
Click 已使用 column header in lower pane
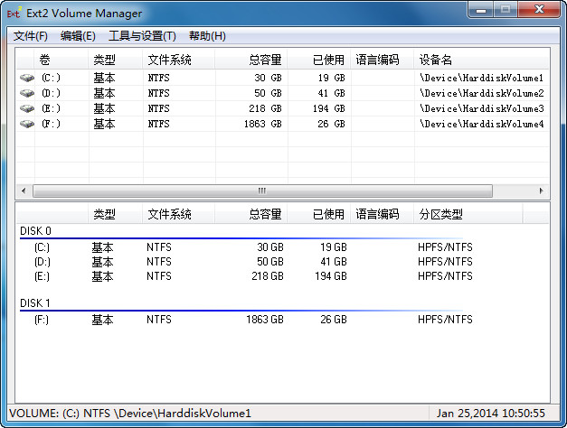pos(318,214)
